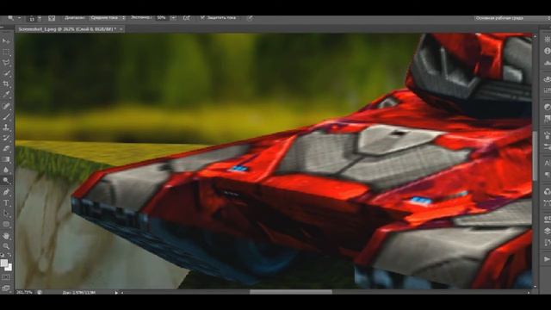Enable airbrush mode in options bar
551x310 pixels.
click(187, 18)
